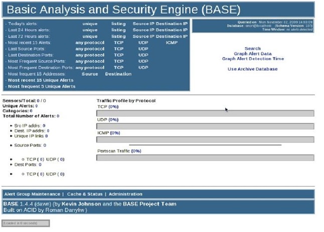Image resolution: width=324 pixels, height=232 pixels.
Task: Click the Loaded in 0 seconds box
Action: (x=26, y=223)
